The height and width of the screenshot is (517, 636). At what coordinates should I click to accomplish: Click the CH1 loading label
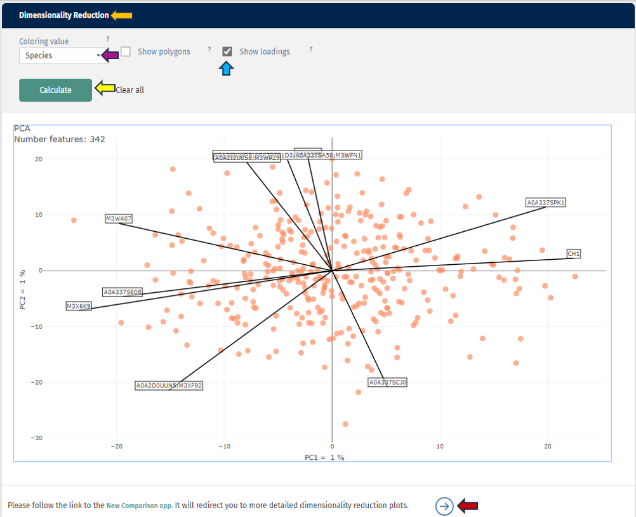click(574, 253)
